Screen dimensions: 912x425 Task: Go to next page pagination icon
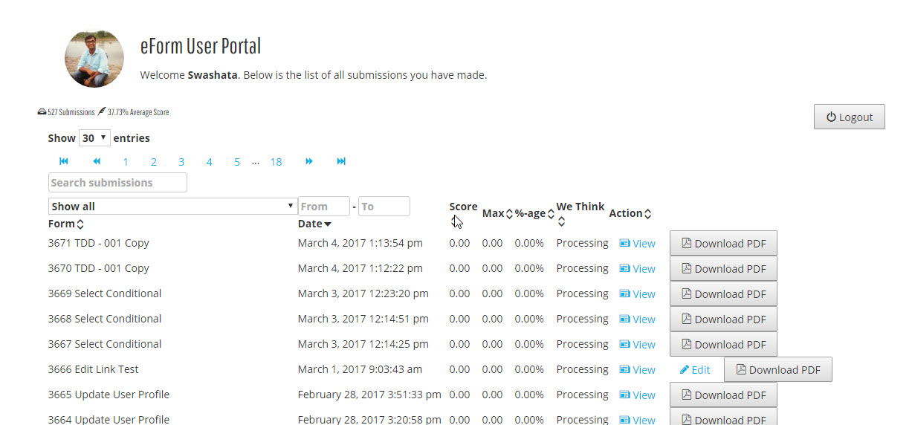point(309,161)
